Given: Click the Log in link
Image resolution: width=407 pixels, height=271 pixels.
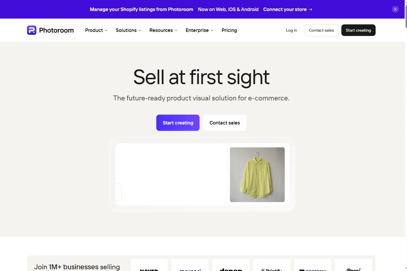Looking at the screenshot, I should point(291,30).
